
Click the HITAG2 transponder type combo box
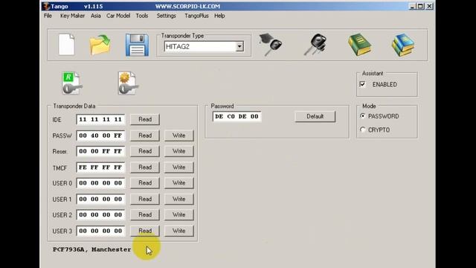pos(204,46)
